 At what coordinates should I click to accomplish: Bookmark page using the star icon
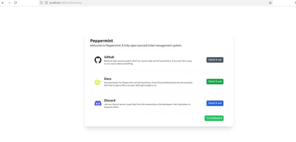pyautogui.click(x=270, y=3)
